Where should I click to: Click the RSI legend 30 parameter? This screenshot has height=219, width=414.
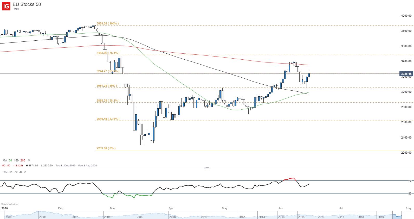21,172
